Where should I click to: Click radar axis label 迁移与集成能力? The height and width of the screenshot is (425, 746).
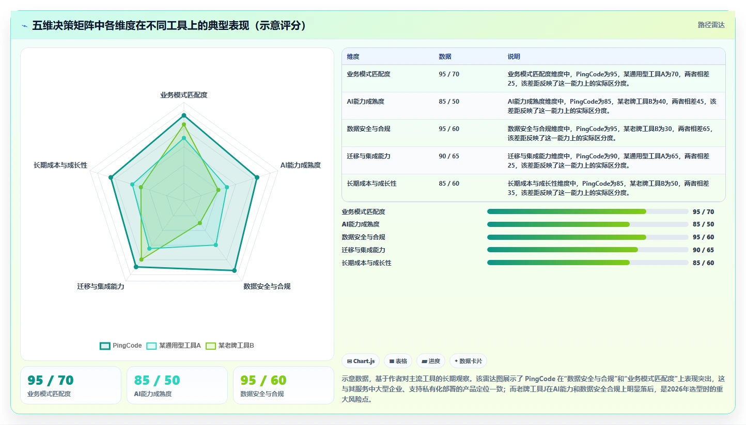pos(101,286)
